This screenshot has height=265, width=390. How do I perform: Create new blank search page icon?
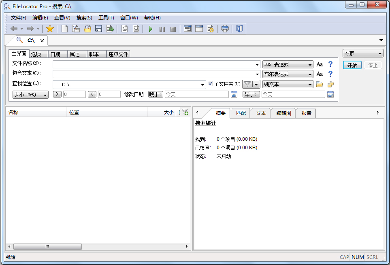click(x=64, y=29)
